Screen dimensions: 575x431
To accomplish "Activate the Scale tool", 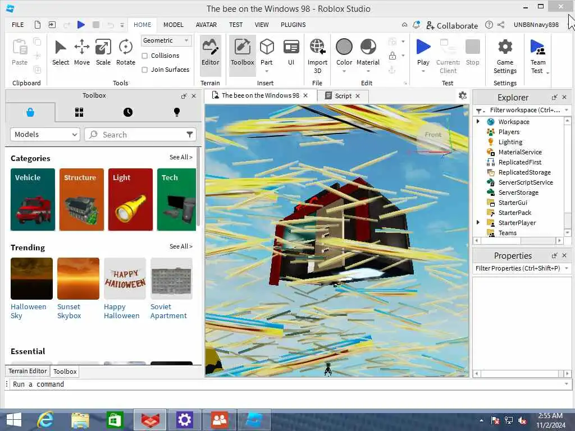I will click(x=103, y=53).
